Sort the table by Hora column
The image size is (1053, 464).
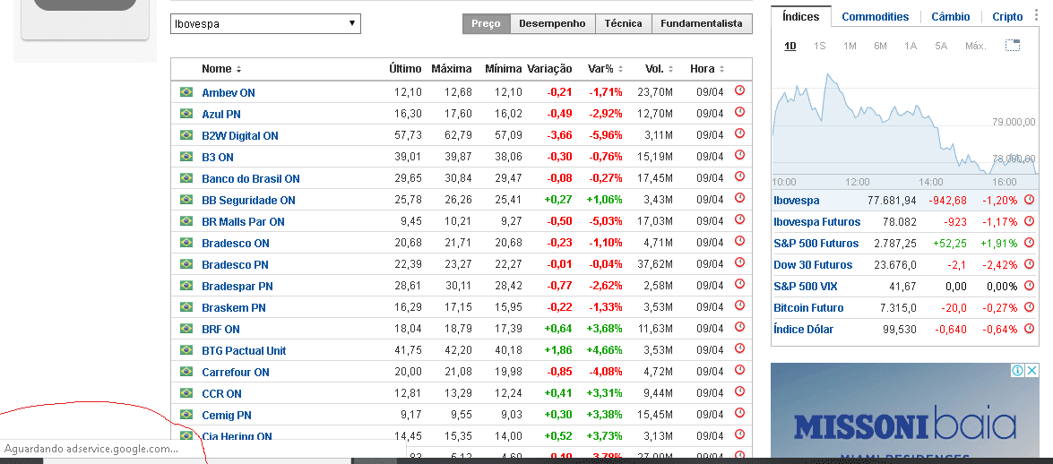[x=707, y=68]
